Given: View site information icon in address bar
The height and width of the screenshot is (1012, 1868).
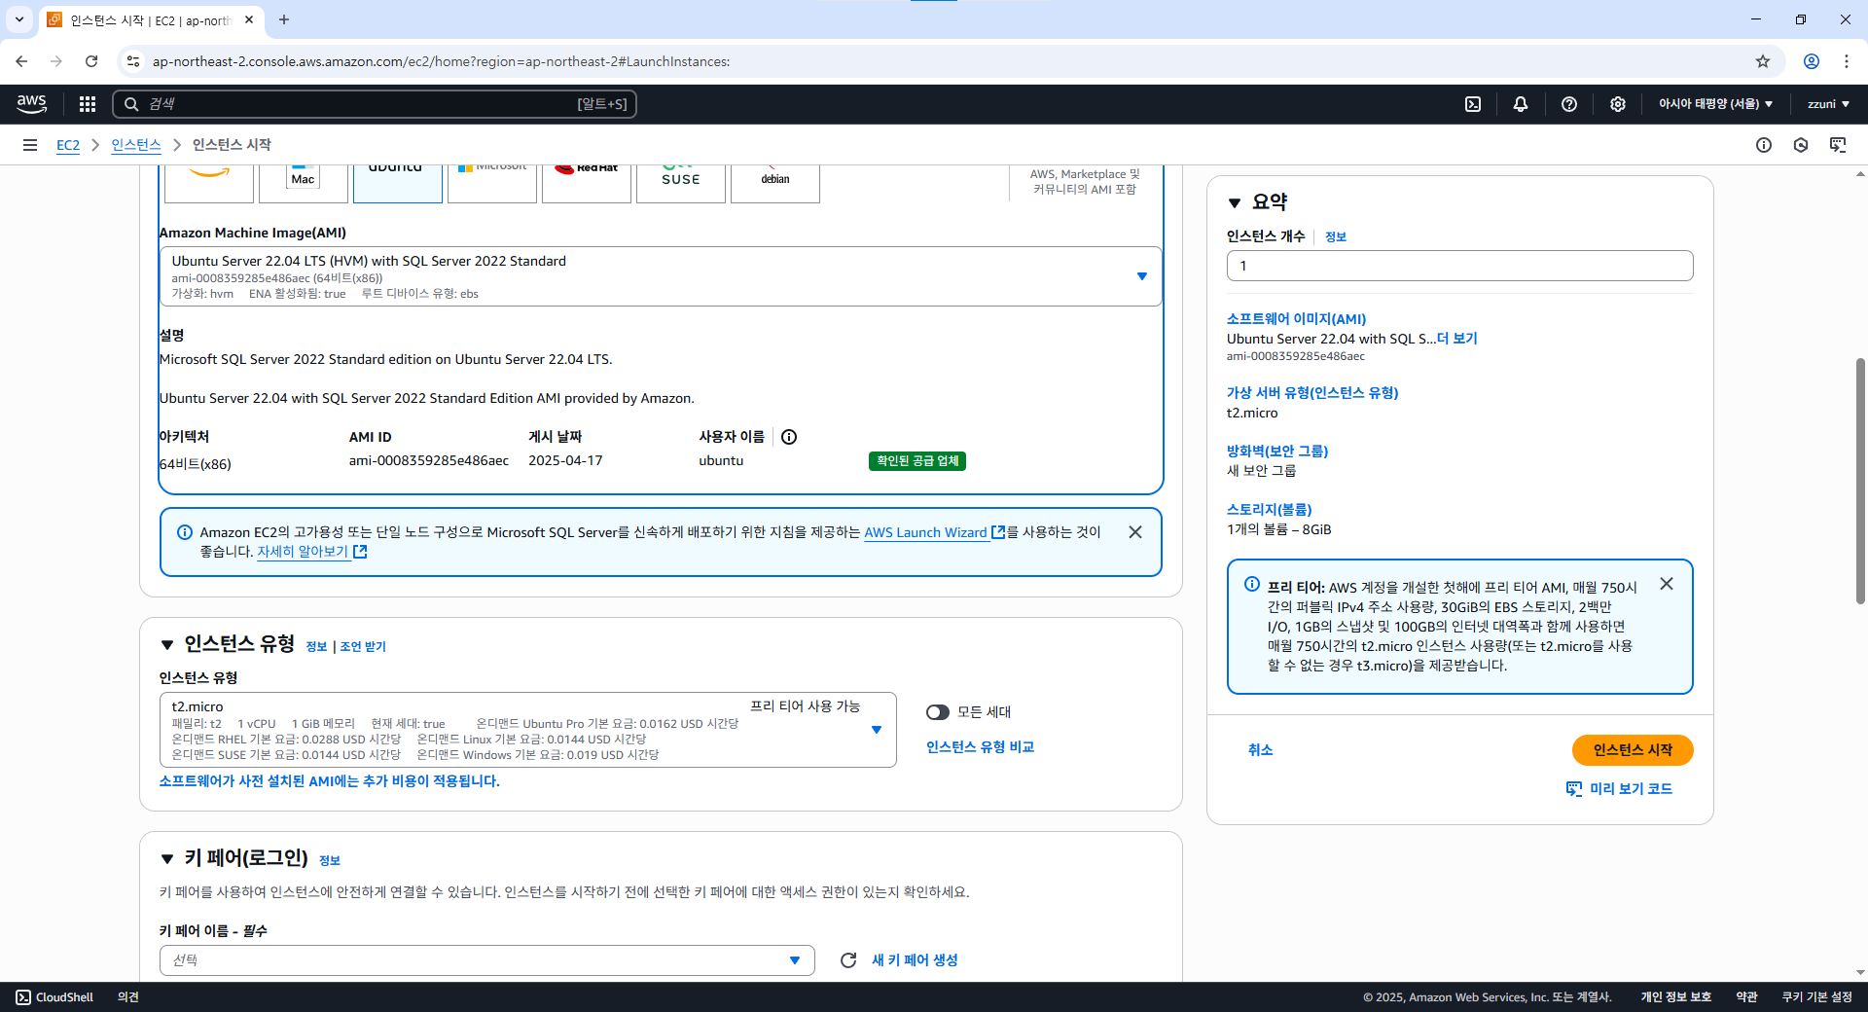Looking at the screenshot, I should click(x=133, y=61).
